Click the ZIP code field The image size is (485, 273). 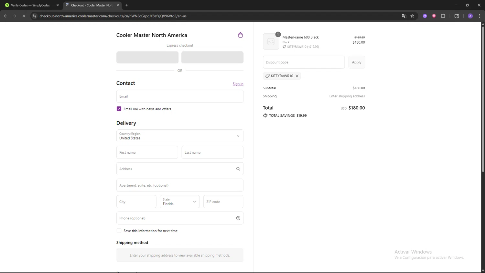point(223,202)
